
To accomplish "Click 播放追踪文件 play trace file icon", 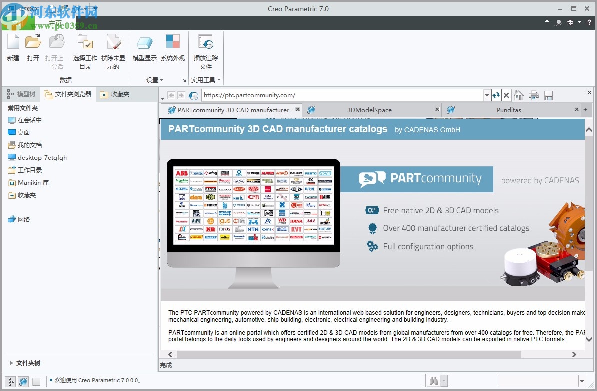I will pyautogui.click(x=206, y=43).
